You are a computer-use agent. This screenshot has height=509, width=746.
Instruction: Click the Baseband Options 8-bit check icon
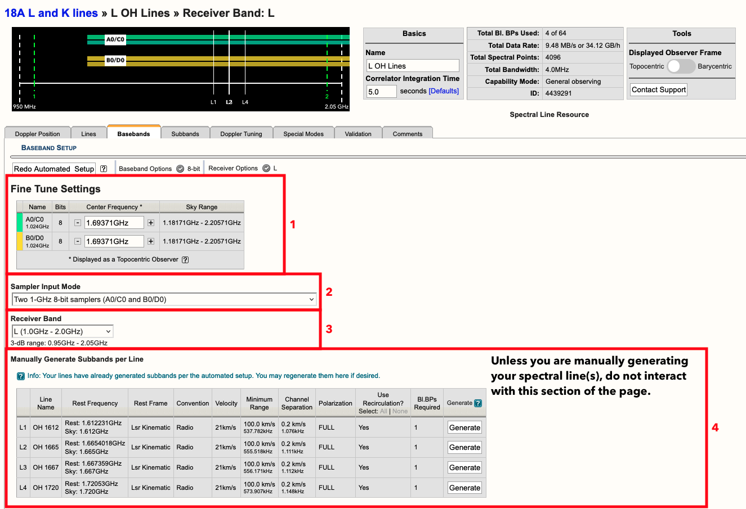(180, 169)
